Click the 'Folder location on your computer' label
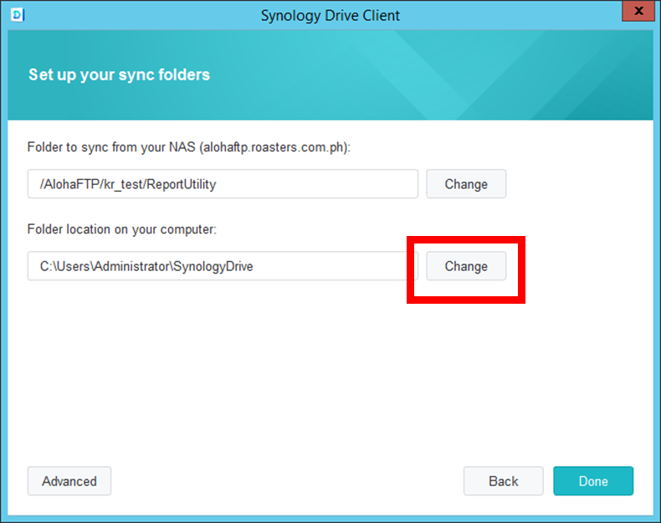The image size is (661, 523). coord(122,229)
